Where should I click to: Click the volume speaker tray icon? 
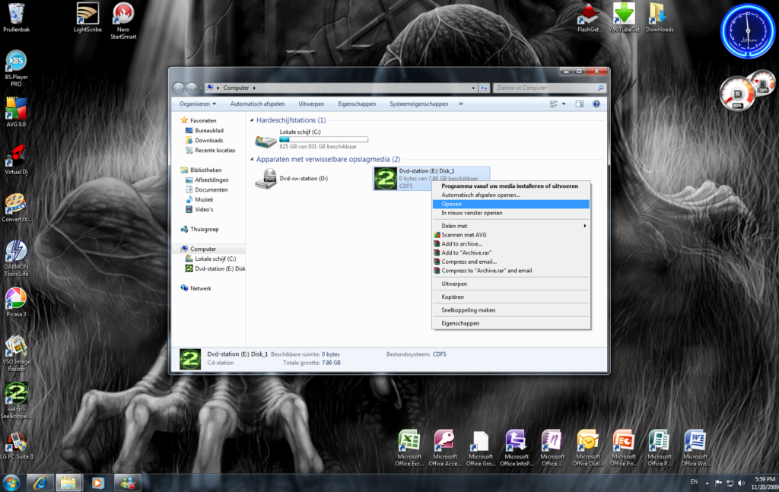click(x=741, y=483)
